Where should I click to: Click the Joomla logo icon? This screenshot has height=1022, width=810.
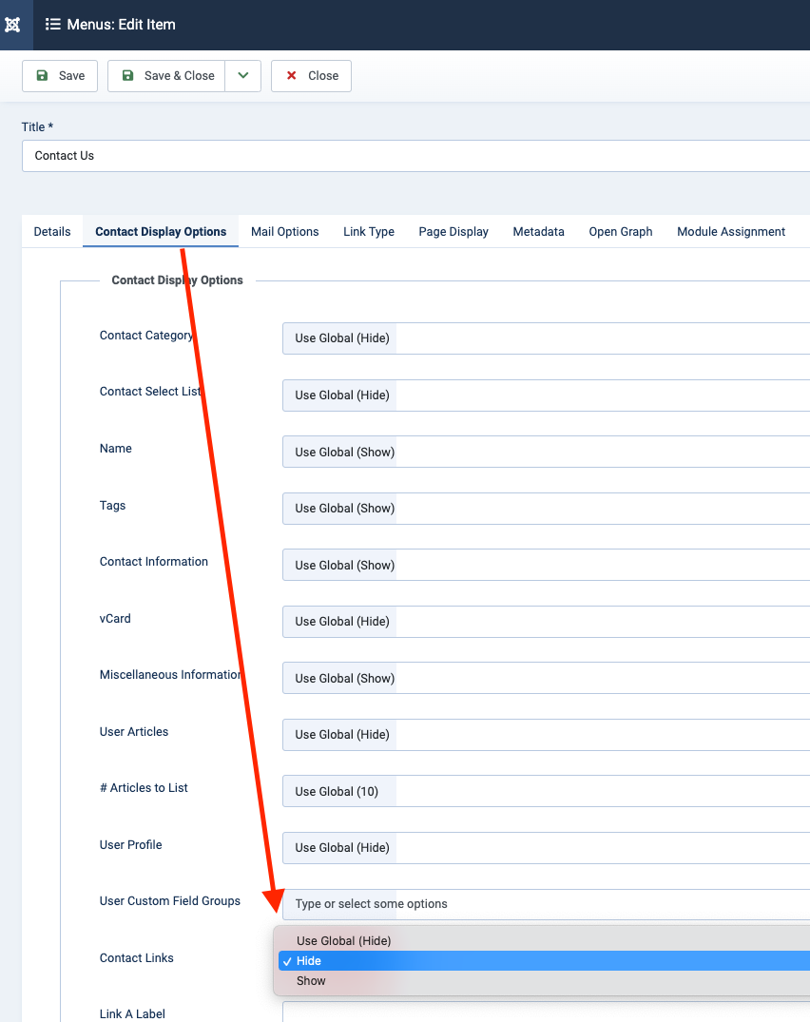(12, 25)
